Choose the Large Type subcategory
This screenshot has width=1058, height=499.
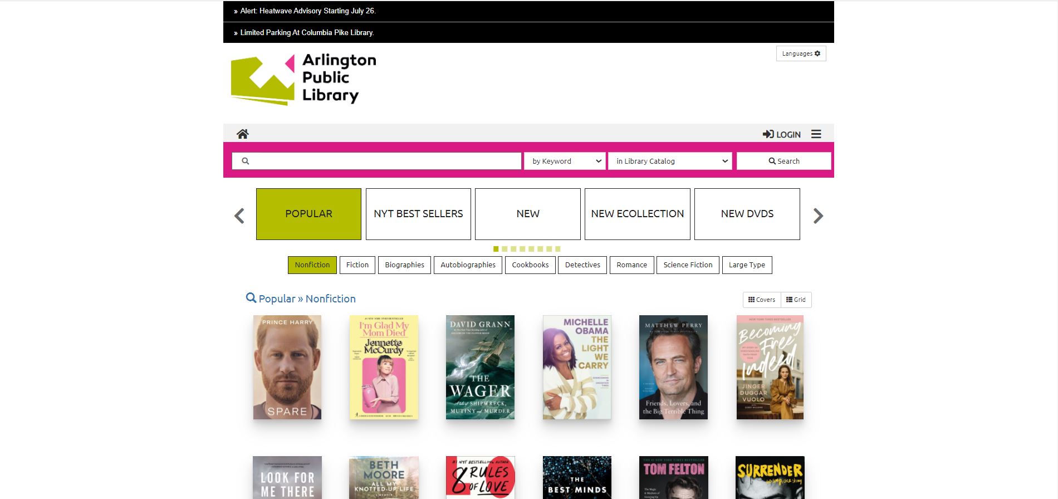[747, 265]
